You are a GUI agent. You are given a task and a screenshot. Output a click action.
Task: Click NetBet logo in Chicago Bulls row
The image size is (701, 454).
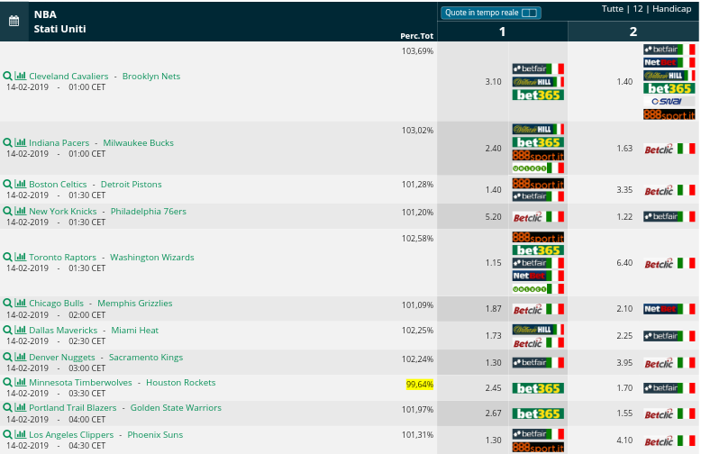tap(669, 309)
